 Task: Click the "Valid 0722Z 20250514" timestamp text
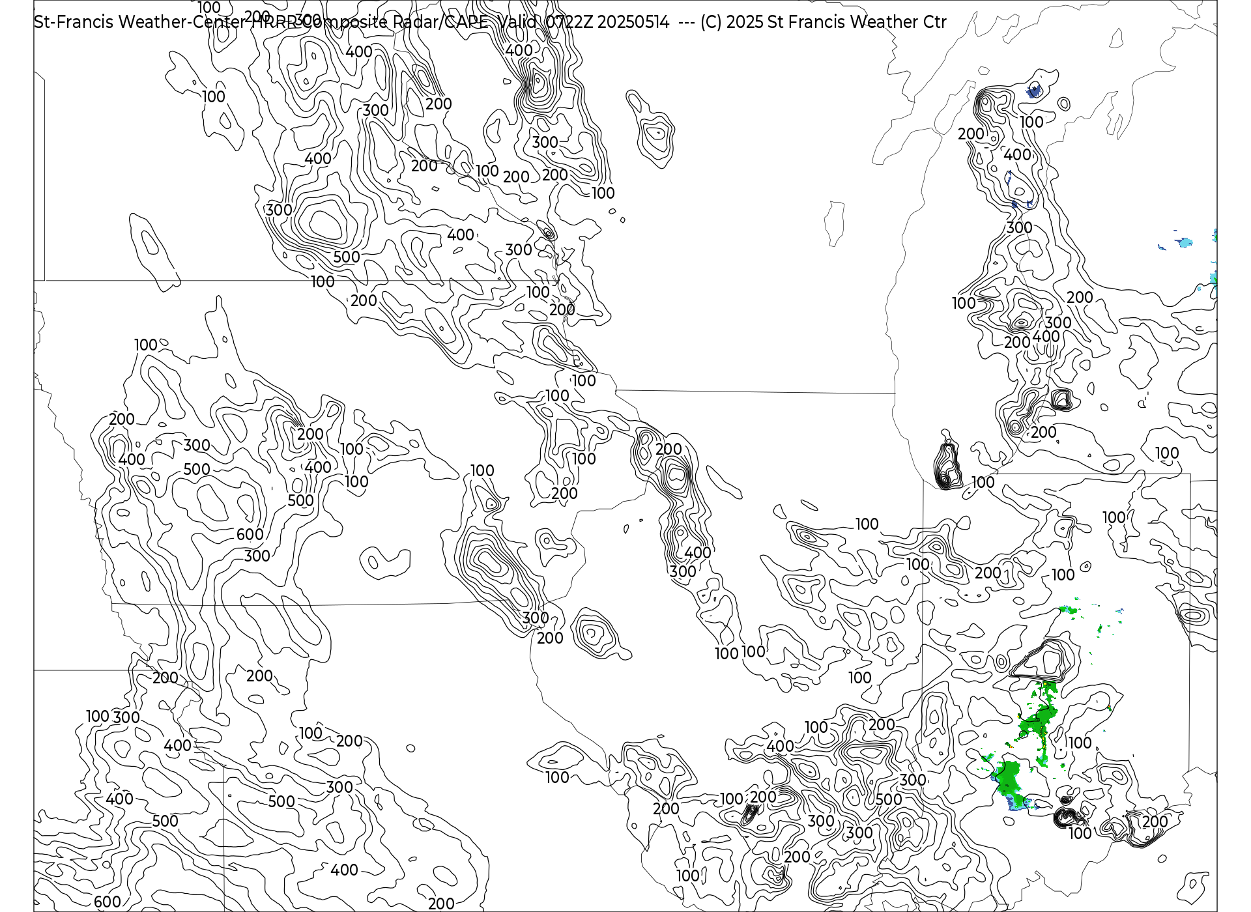pos(584,22)
